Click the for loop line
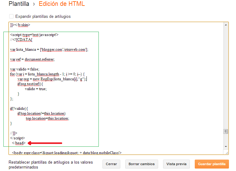The width and height of the screenshot is (236, 171). pos(47,74)
